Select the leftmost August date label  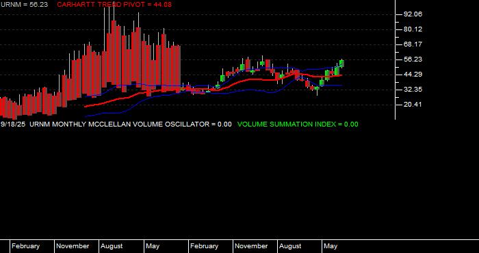(112, 246)
